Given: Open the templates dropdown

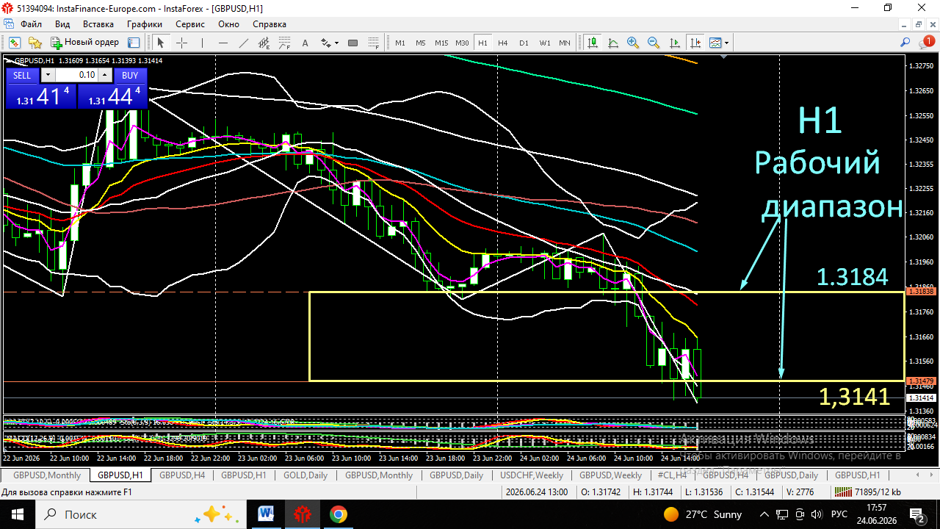Looking at the screenshot, I should [x=719, y=43].
